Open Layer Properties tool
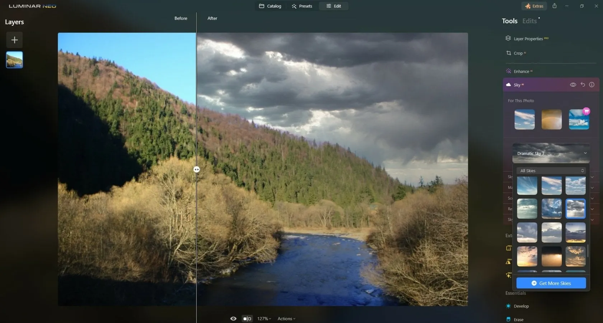Viewport: 603px width, 323px height. (x=528, y=39)
